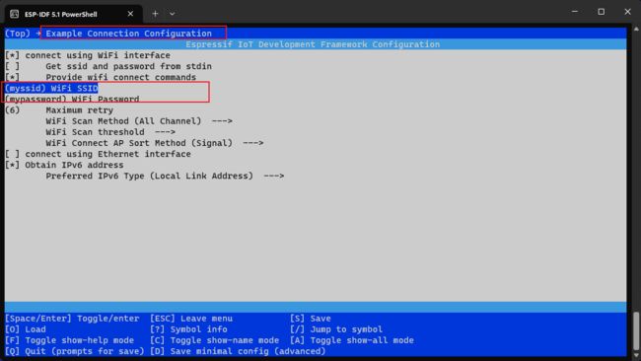Image resolution: width=641 pixels, height=361 pixels.
Task: Click Espressif IoT Development Framework Configuration title
Action: point(313,44)
